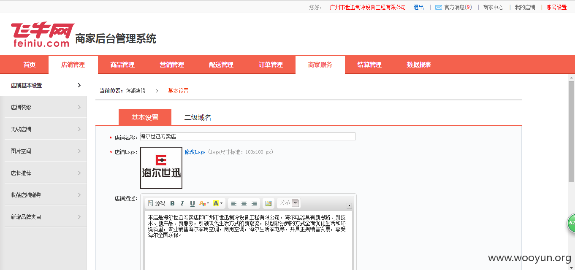Open the 商家服务 navigation tab
The height and width of the screenshot is (270, 575).
click(x=320, y=65)
